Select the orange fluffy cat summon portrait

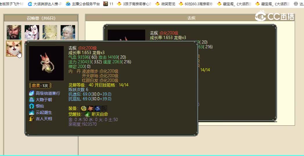tap(14, 49)
